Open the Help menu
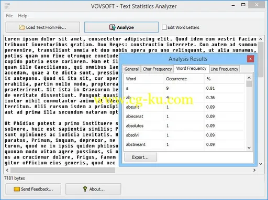Viewport: 268px width, 200px height. 23,16
